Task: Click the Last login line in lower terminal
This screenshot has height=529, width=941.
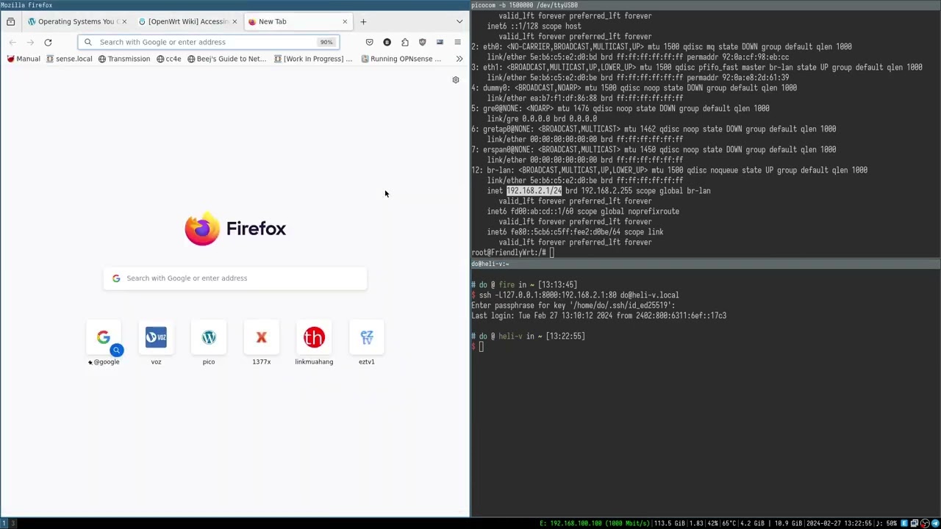Action: tap(598, 316)
